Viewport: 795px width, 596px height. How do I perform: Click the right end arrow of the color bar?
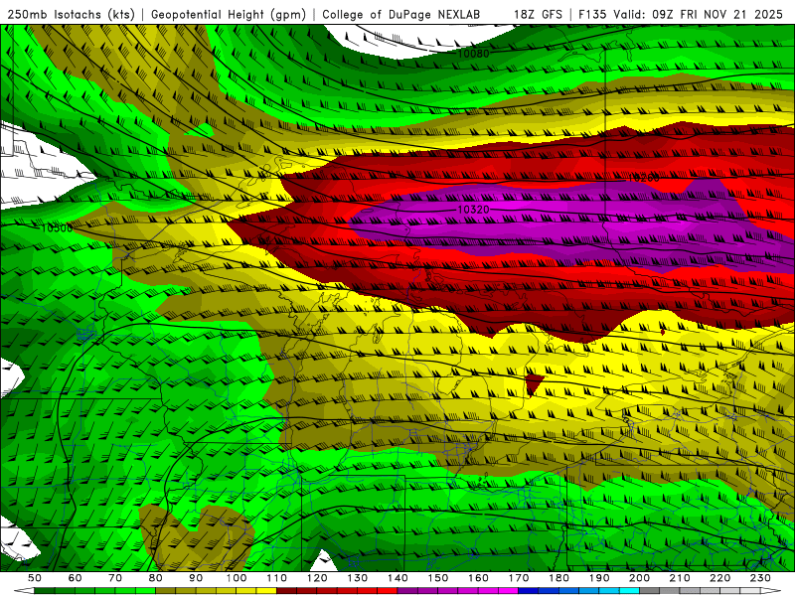pos(771,590)
